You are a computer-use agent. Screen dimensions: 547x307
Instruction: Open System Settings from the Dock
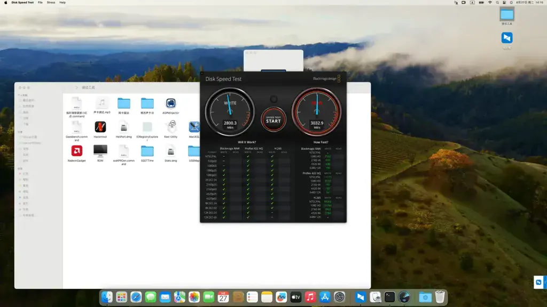(x=339, y=297)
